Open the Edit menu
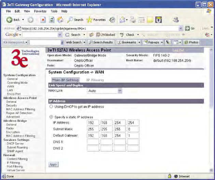Viewport: 215px width, 180px height. point(17,11)
